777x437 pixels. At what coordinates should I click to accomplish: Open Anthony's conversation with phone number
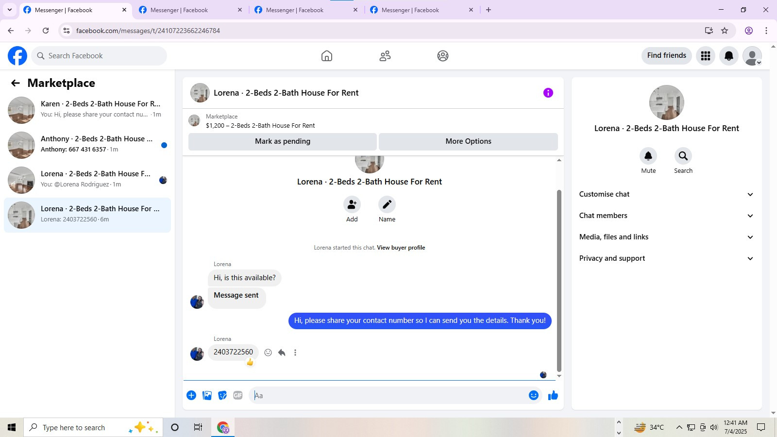pos(87,145)
